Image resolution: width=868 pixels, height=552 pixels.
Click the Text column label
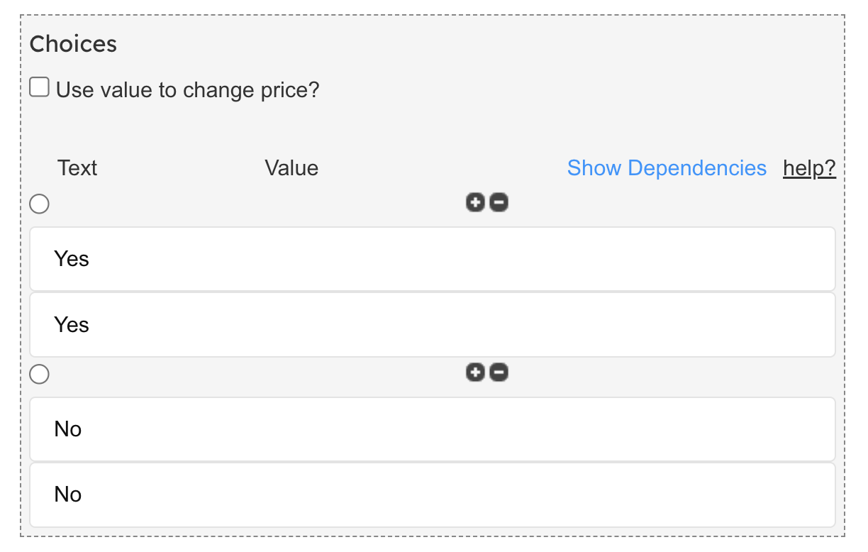pyautogui.click(x=77, y=168)
